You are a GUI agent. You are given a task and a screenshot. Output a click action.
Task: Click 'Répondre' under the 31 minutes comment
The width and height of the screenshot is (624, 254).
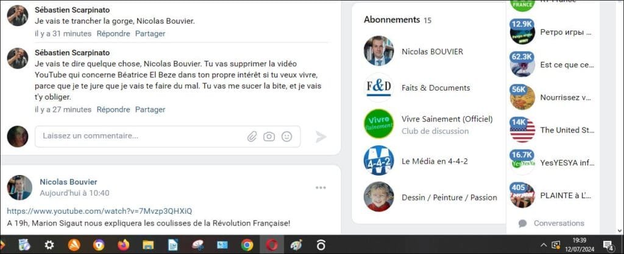coord(113,33)
